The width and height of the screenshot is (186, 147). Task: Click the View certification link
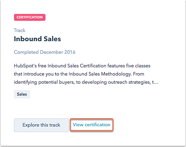pyautogui.click(x=92, y=125)
